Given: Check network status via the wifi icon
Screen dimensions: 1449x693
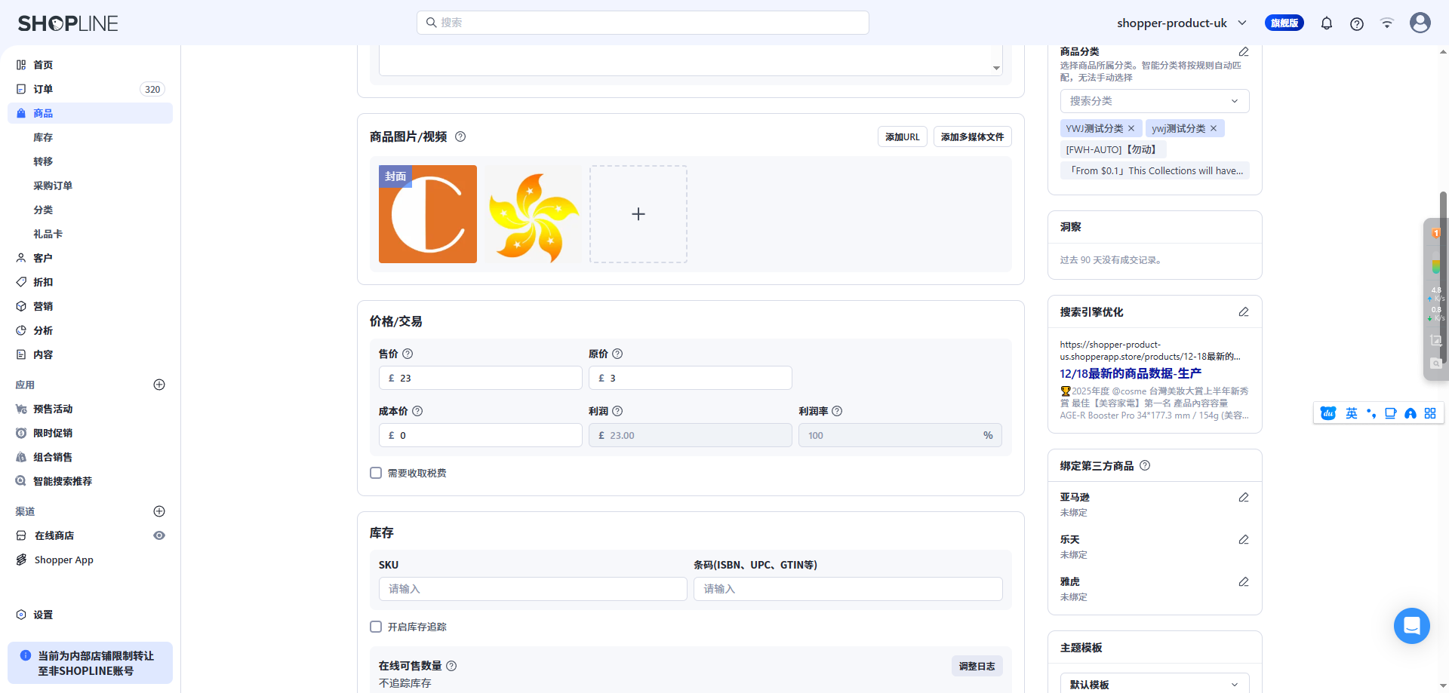Looking at the screenshot, I should point(1386,23).
